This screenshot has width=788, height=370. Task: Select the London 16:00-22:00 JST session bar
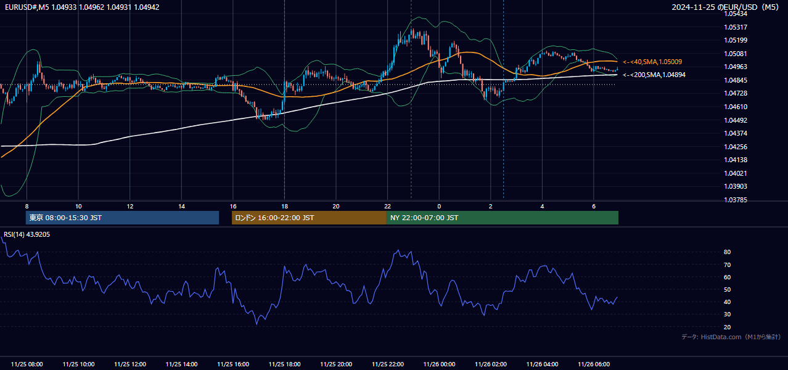point(309,218)
